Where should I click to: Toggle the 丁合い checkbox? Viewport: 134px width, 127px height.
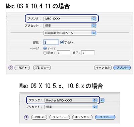tap(62, 42)
